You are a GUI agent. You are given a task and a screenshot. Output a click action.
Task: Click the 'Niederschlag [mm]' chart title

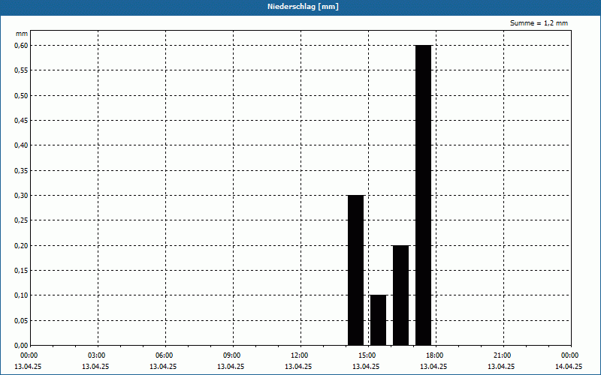point(303,7)
